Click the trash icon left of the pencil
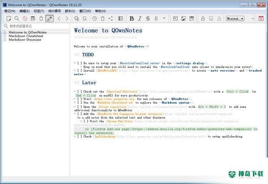Image resolution: width=268 pixels, height=184 pixels. click(41, 18)
